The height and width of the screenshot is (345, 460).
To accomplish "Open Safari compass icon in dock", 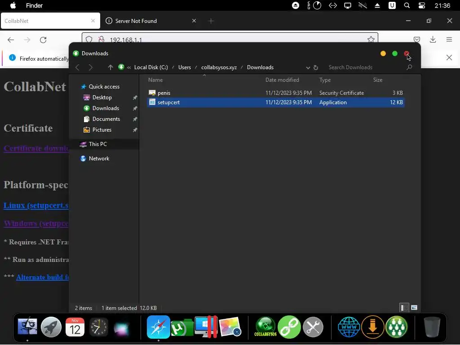I will 159,327.
